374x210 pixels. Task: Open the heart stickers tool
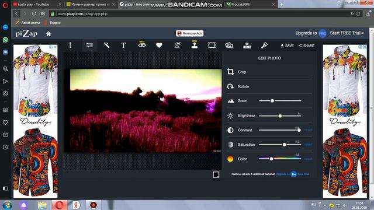click(159, 45)
